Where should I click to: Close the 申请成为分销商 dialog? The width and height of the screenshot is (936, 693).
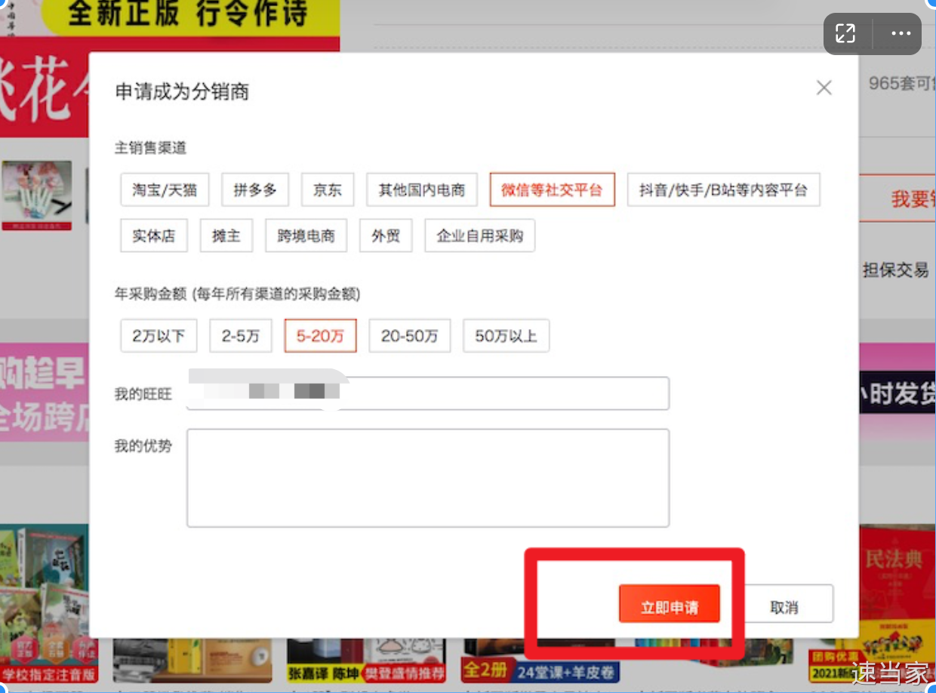824,88
